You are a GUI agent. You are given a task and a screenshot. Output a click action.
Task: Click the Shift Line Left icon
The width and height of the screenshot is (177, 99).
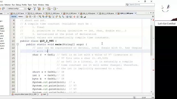[x=67, y=16]
